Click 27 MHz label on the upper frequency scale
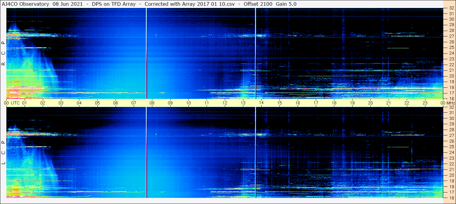The image size is (456, 204). point(451,36)
